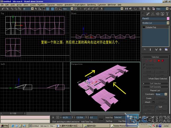Switch to the Hierarchy command panel tab
Screen dimensions: 171x128
click(153, 14)
